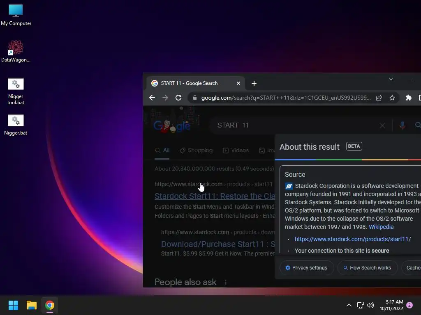Click the Chrome icon on the taskbar
Screen dimensions: 421x315
point(50,305)
